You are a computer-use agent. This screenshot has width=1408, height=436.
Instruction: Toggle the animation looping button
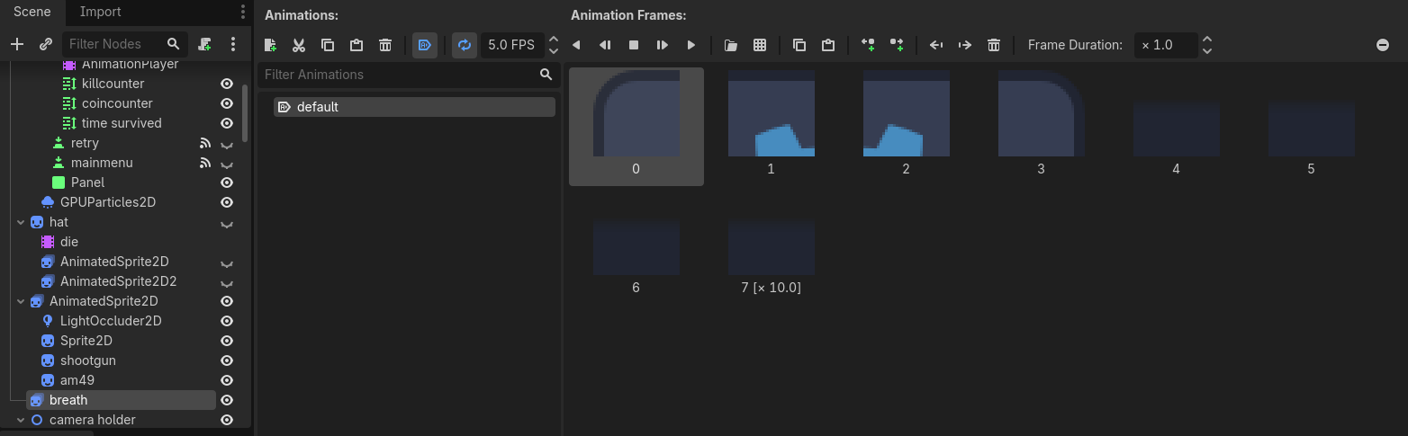(x=465, y=45)
